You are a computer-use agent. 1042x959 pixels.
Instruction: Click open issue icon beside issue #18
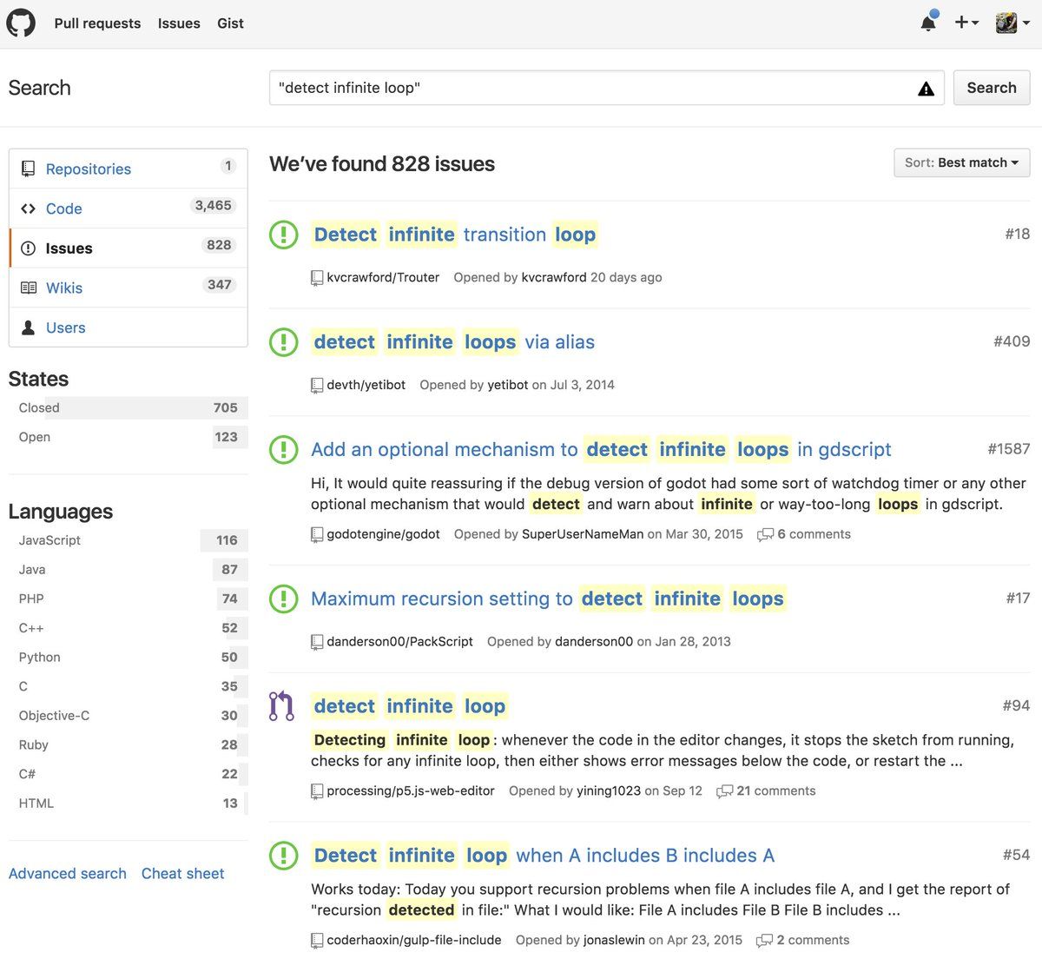[x=283, y=235]
